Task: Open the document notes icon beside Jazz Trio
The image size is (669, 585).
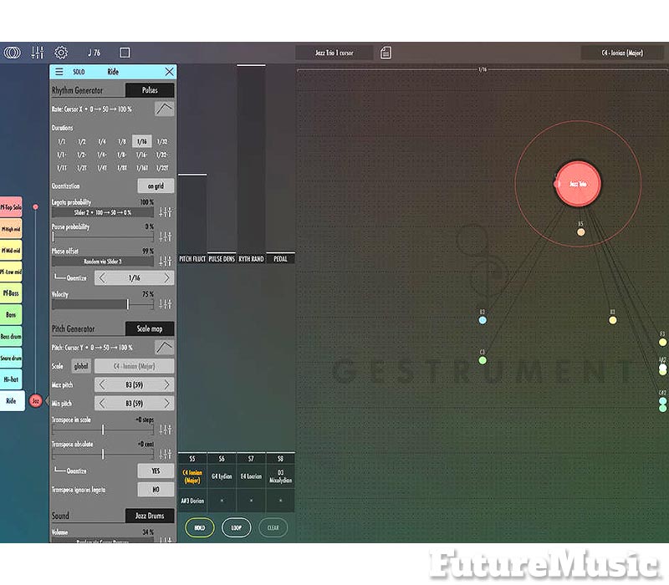Action: (386, 53)
